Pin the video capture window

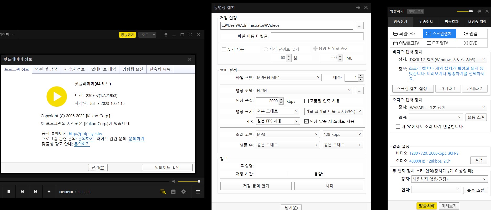coord(358,8)
